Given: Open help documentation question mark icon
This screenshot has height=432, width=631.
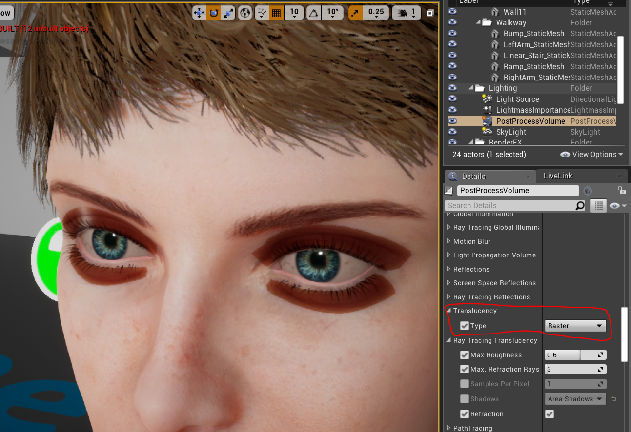Looking at the screenshot, I should [588, 191].
